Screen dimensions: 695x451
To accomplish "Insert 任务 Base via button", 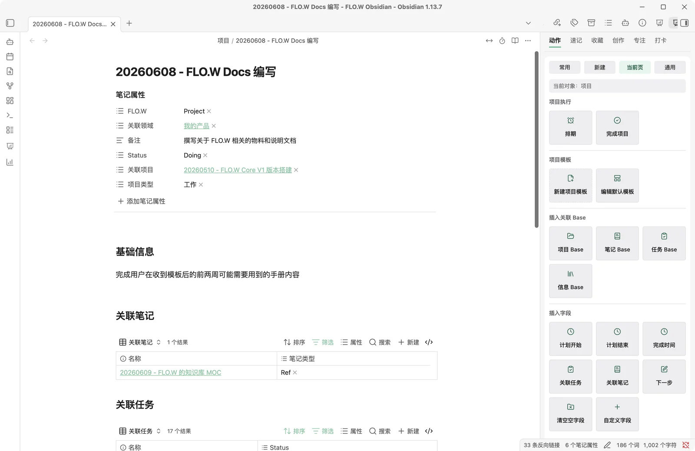I will (x=664, y=243).
